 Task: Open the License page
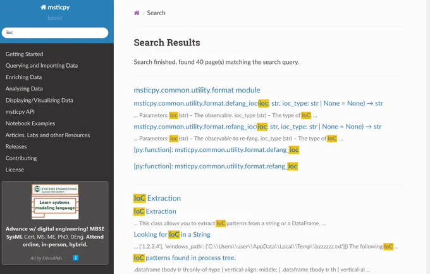click(15, 170)
